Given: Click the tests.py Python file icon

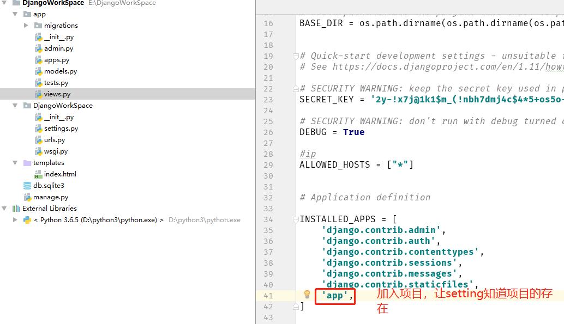Looking at the screenshot, I should [x=39, y=83].
